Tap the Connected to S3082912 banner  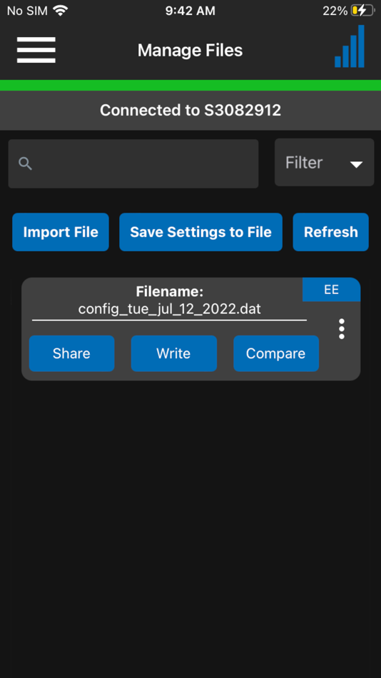(190, 110)
